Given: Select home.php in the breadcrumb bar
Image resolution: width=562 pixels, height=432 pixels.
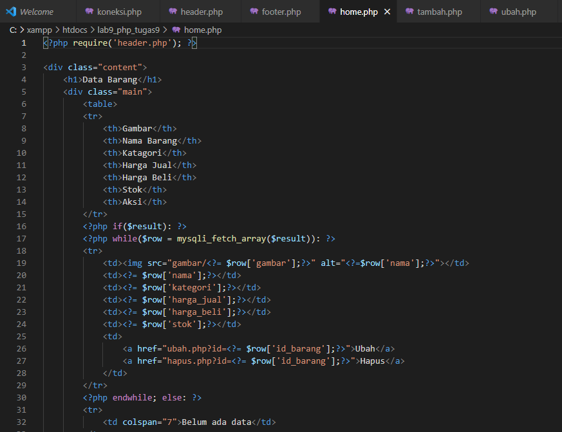Looking at the screenshot, I should [x=202, y=30].
